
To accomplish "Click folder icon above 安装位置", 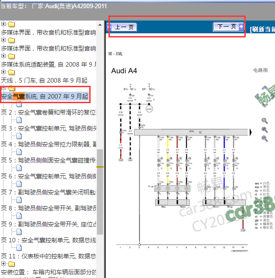I will 11,264.
